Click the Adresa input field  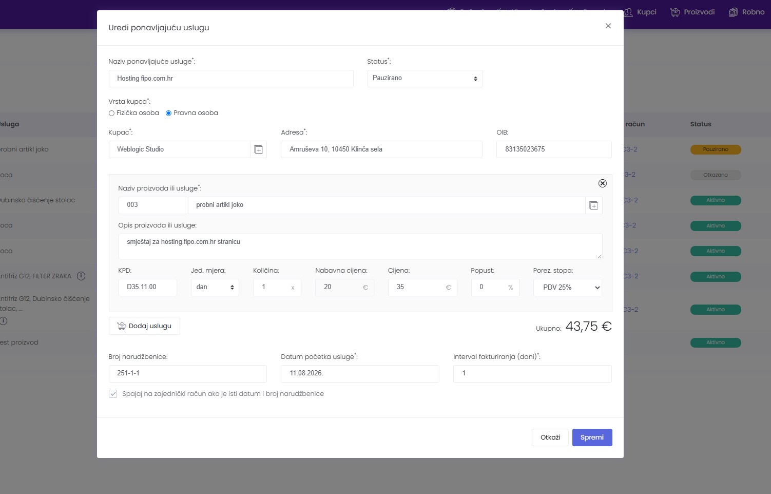click(x=381, y=149)
